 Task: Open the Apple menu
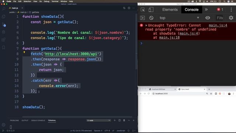pyautogui.click(x=3, y=1)
